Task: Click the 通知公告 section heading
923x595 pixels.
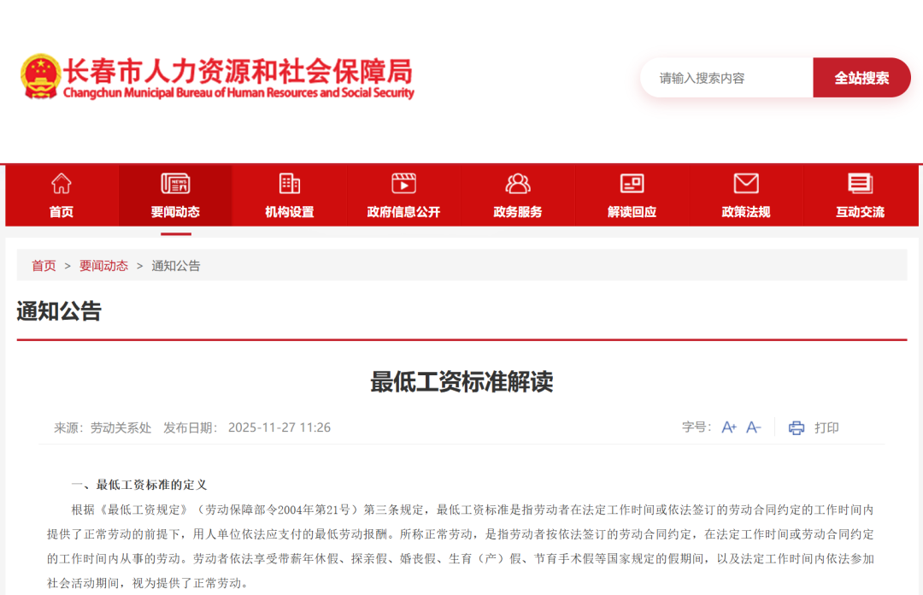Action: (x=59, y=311)
